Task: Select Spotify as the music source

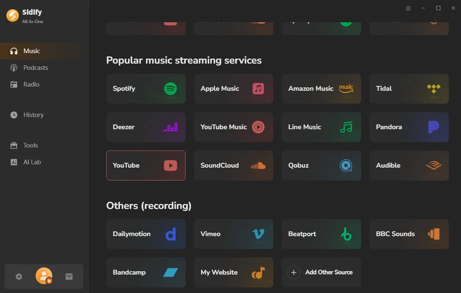Action: (124, 88)
